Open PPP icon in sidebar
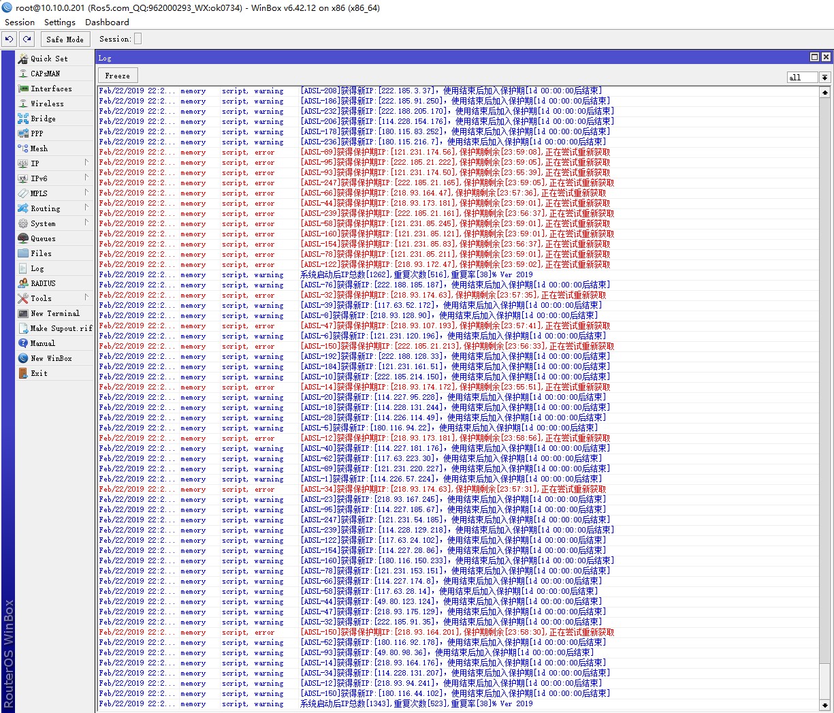Screen dimensions: 834x713 click(x=23, y=133)
